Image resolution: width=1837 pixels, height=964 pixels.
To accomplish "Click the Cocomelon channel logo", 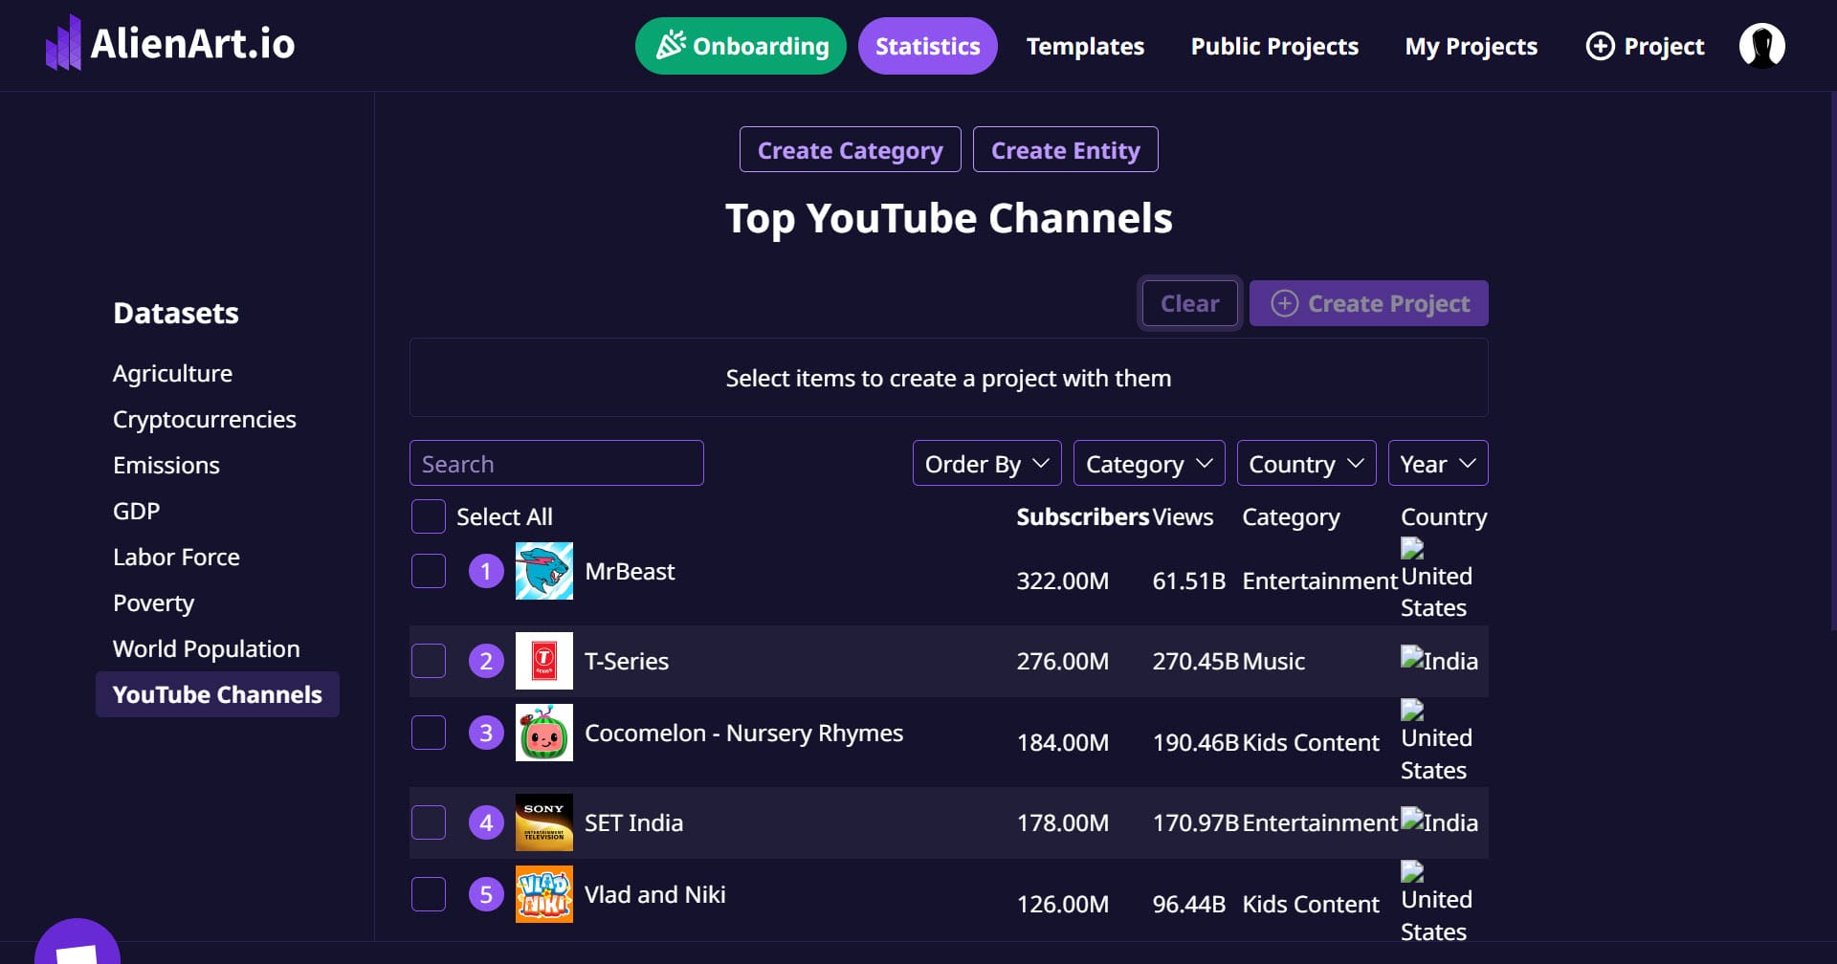I will pyautogui.click(x=544, y=733).
